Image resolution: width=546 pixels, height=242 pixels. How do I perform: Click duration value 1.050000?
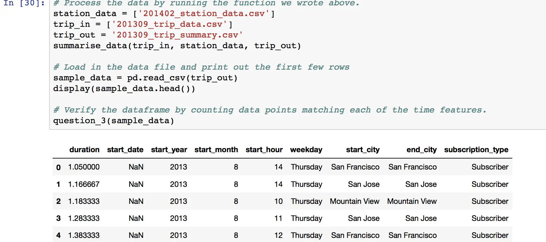coord(84,167)
